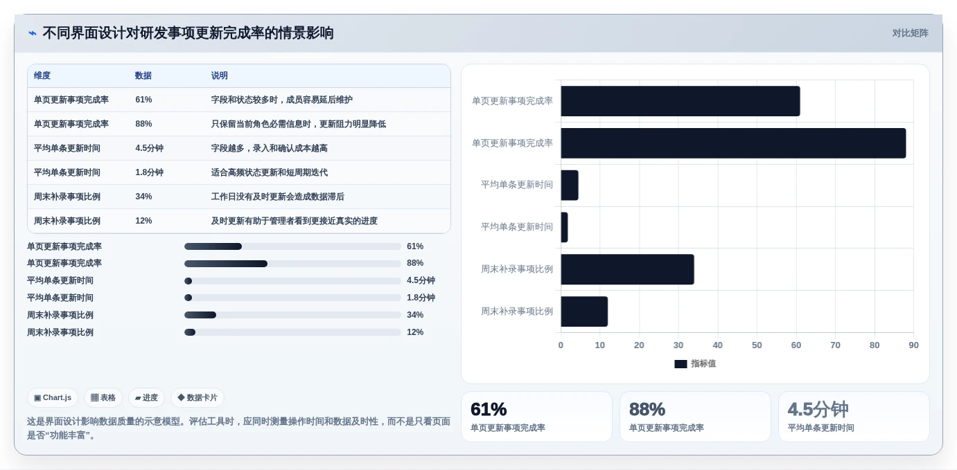This screenshot has width=957, height=470.
Task: Select the Chart.js chip
Action: coord(53,398)
